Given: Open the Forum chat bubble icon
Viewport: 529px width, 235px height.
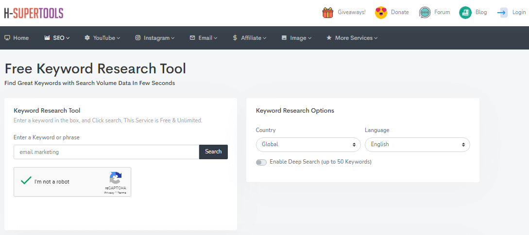Looking at the screenshot, I should tap(425, 13).
